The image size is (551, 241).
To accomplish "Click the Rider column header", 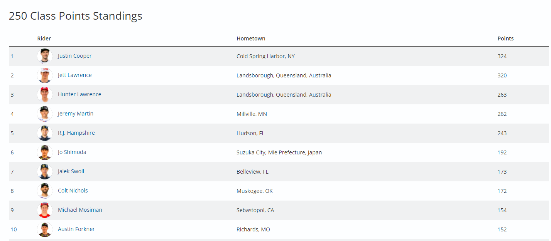I will pyautogui.click(x=44, y=38).
